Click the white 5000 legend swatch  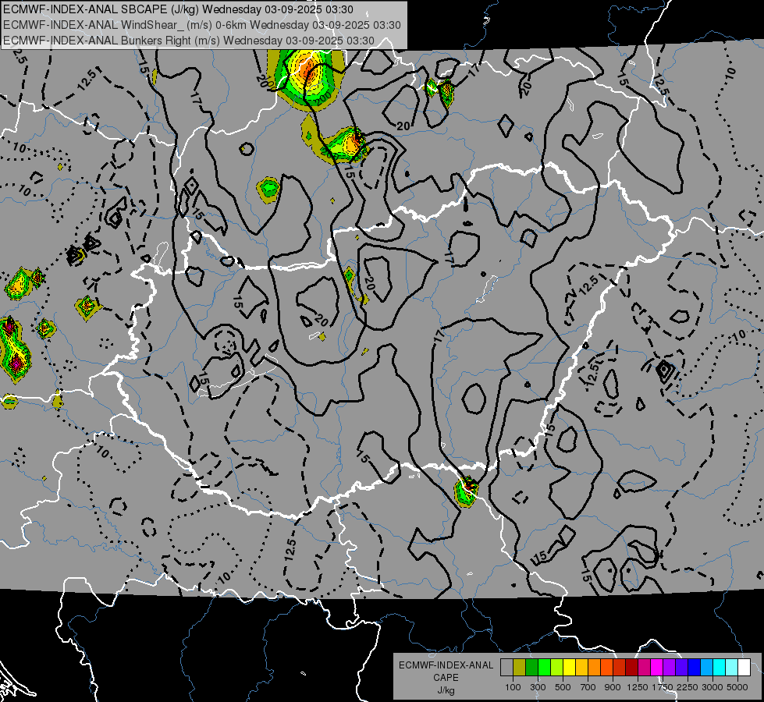coord(744,668)
